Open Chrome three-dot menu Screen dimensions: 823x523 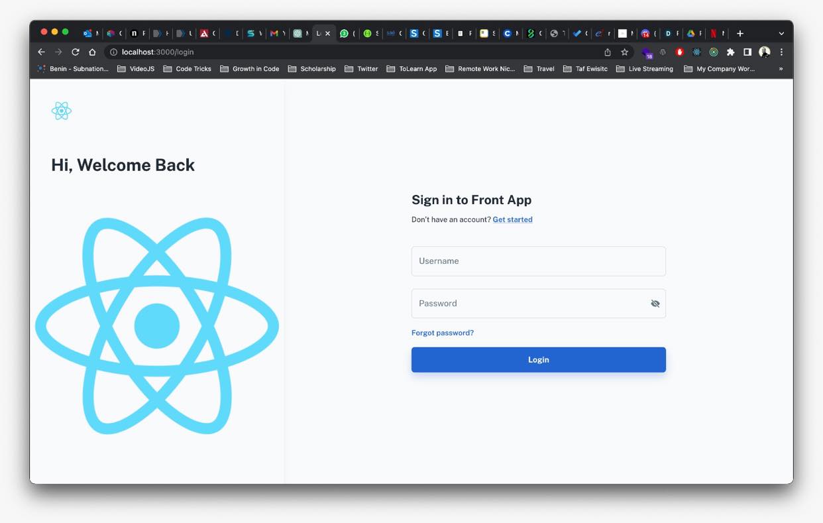781,52
